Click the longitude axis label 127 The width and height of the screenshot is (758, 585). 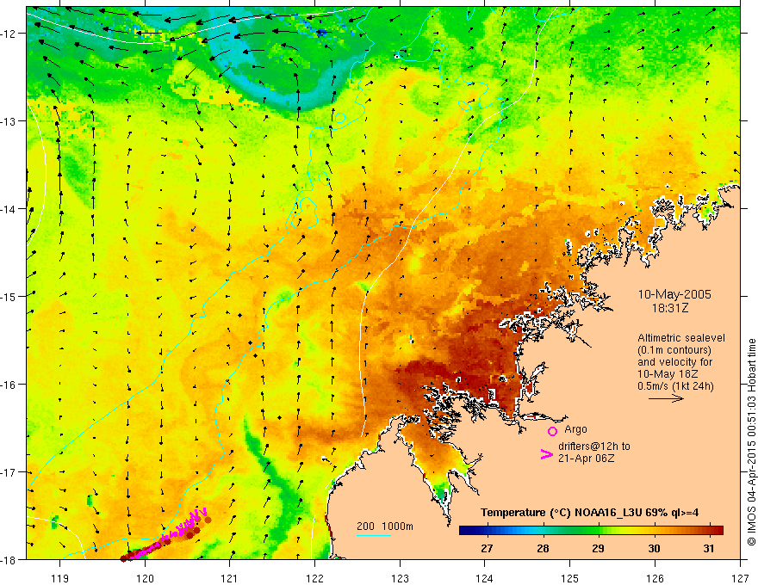[740, 578]
